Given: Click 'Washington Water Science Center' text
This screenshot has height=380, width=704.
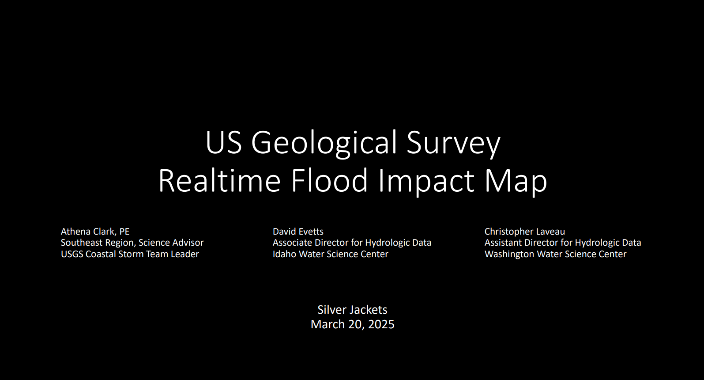Looking at the screenshot, I should coord(555,254).
